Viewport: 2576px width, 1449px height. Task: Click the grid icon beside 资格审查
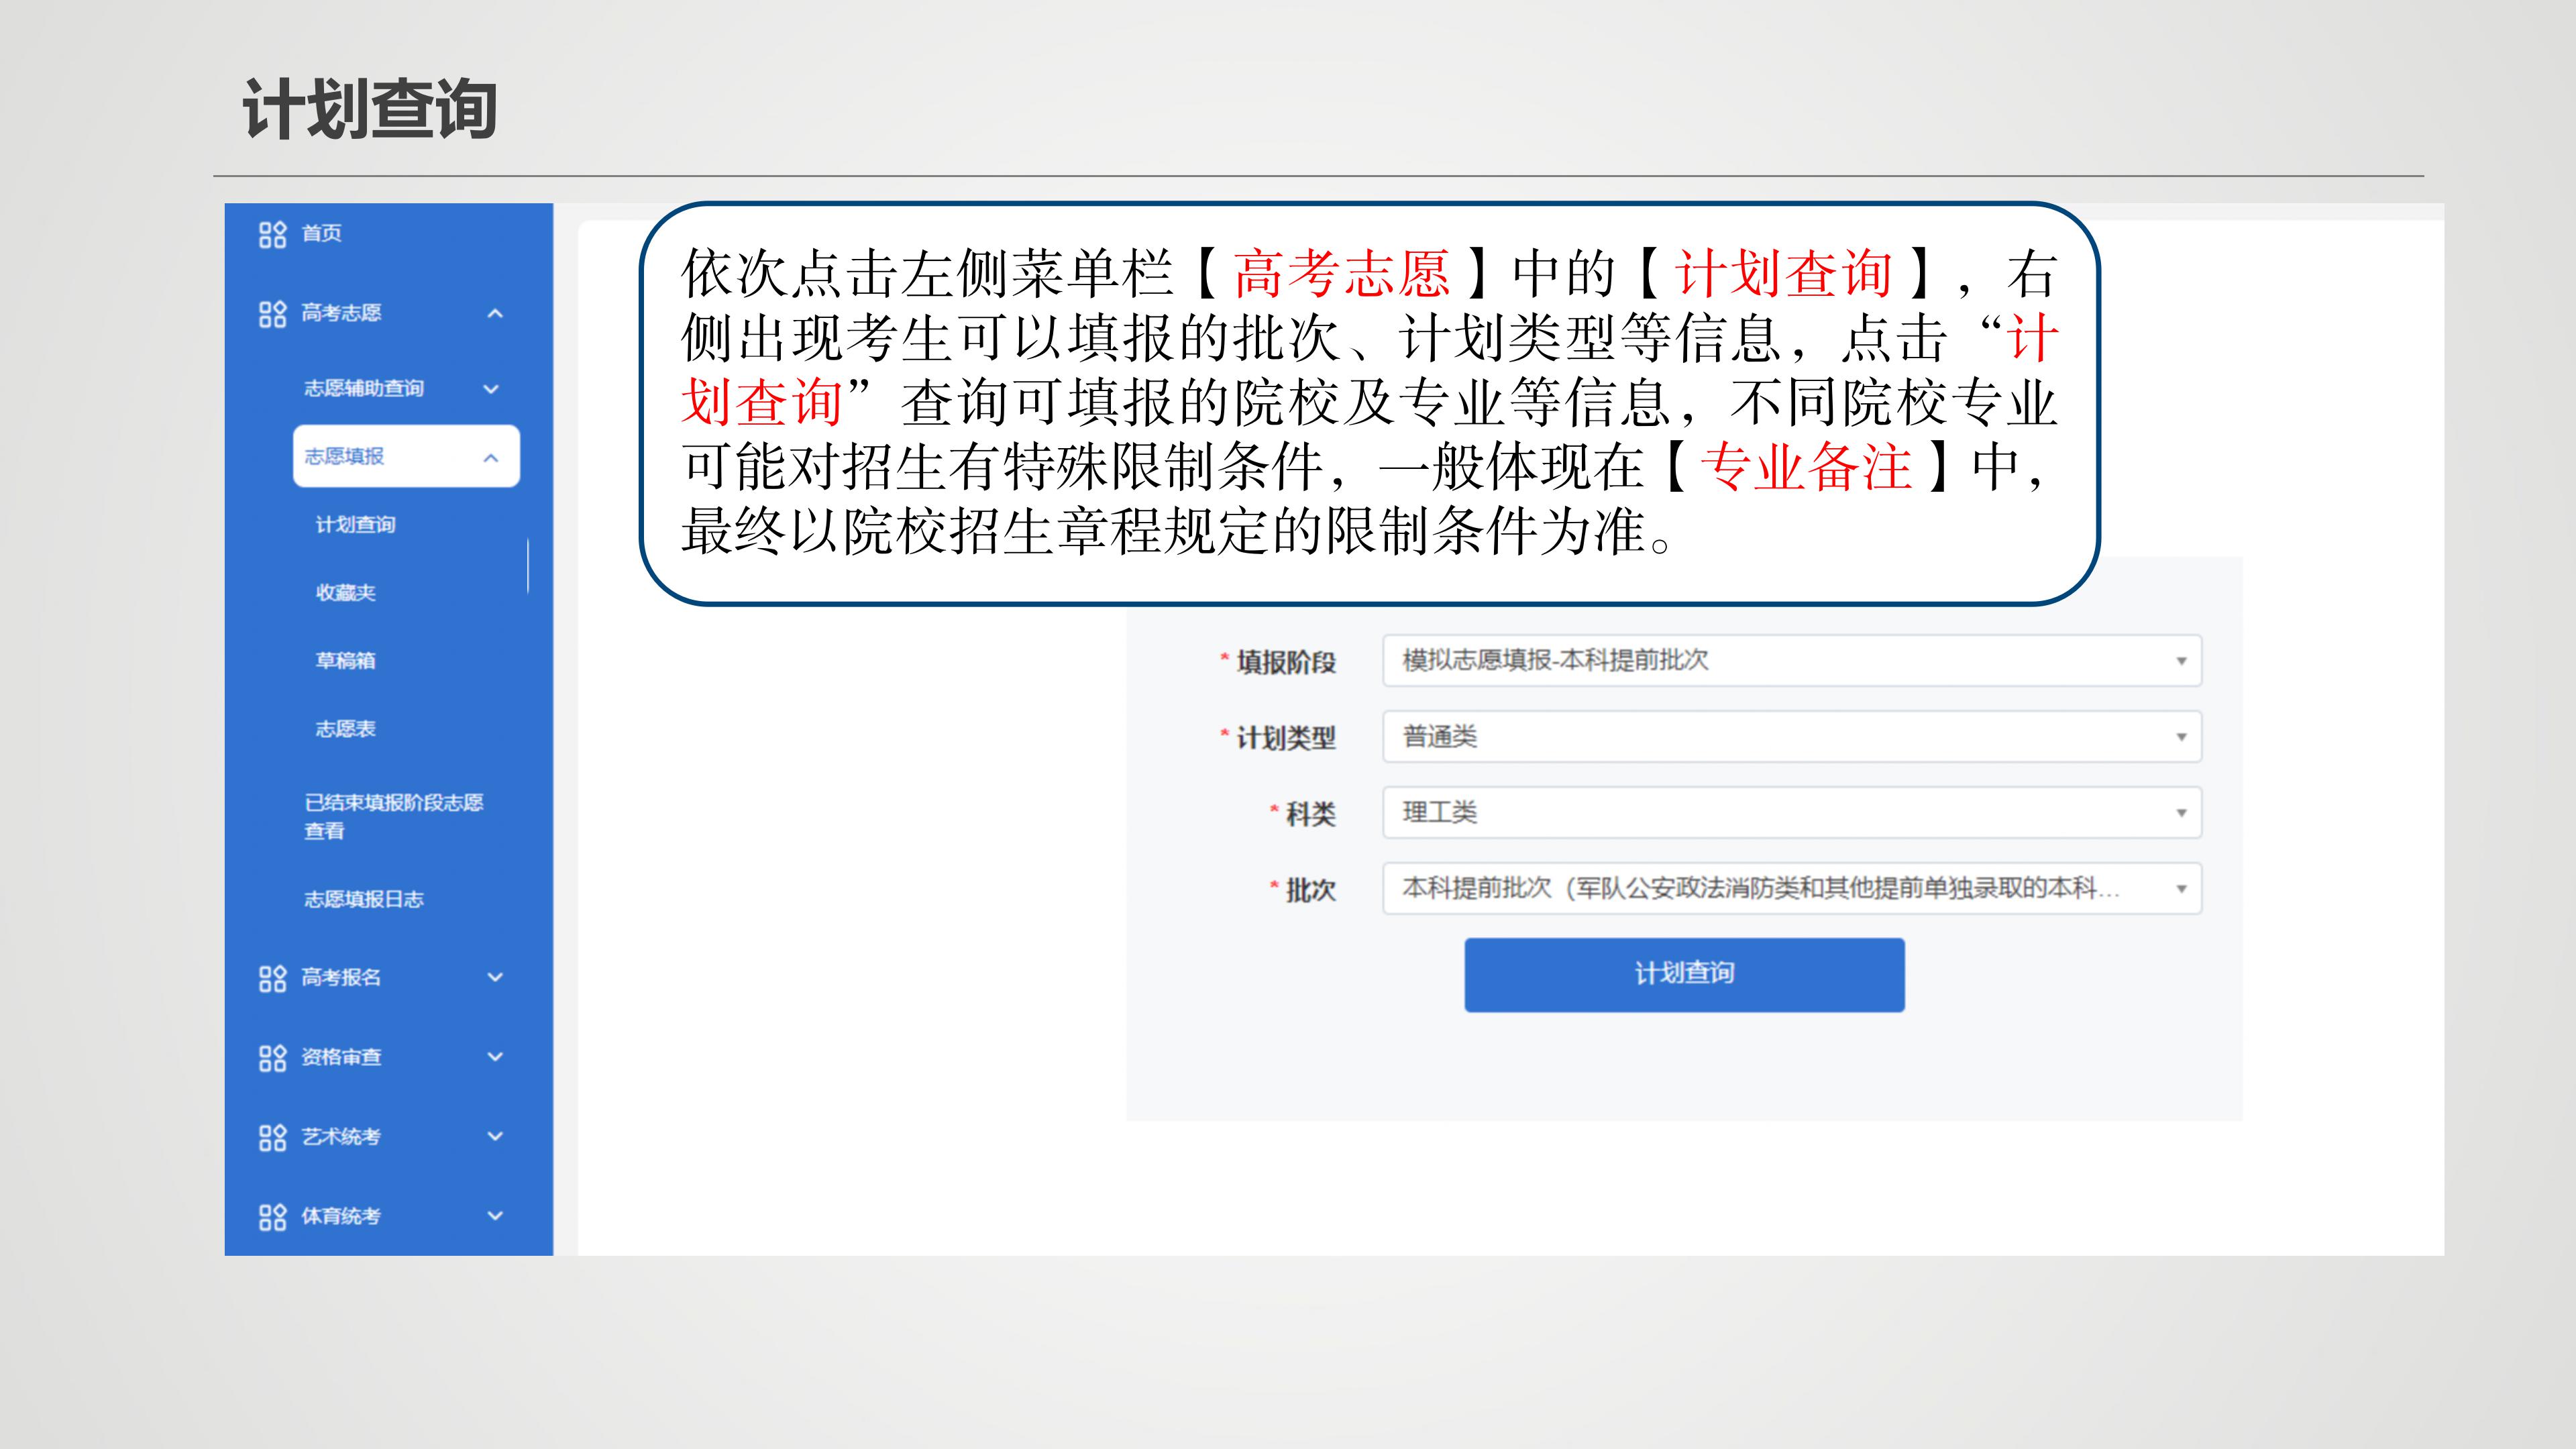pos(272,1058)
